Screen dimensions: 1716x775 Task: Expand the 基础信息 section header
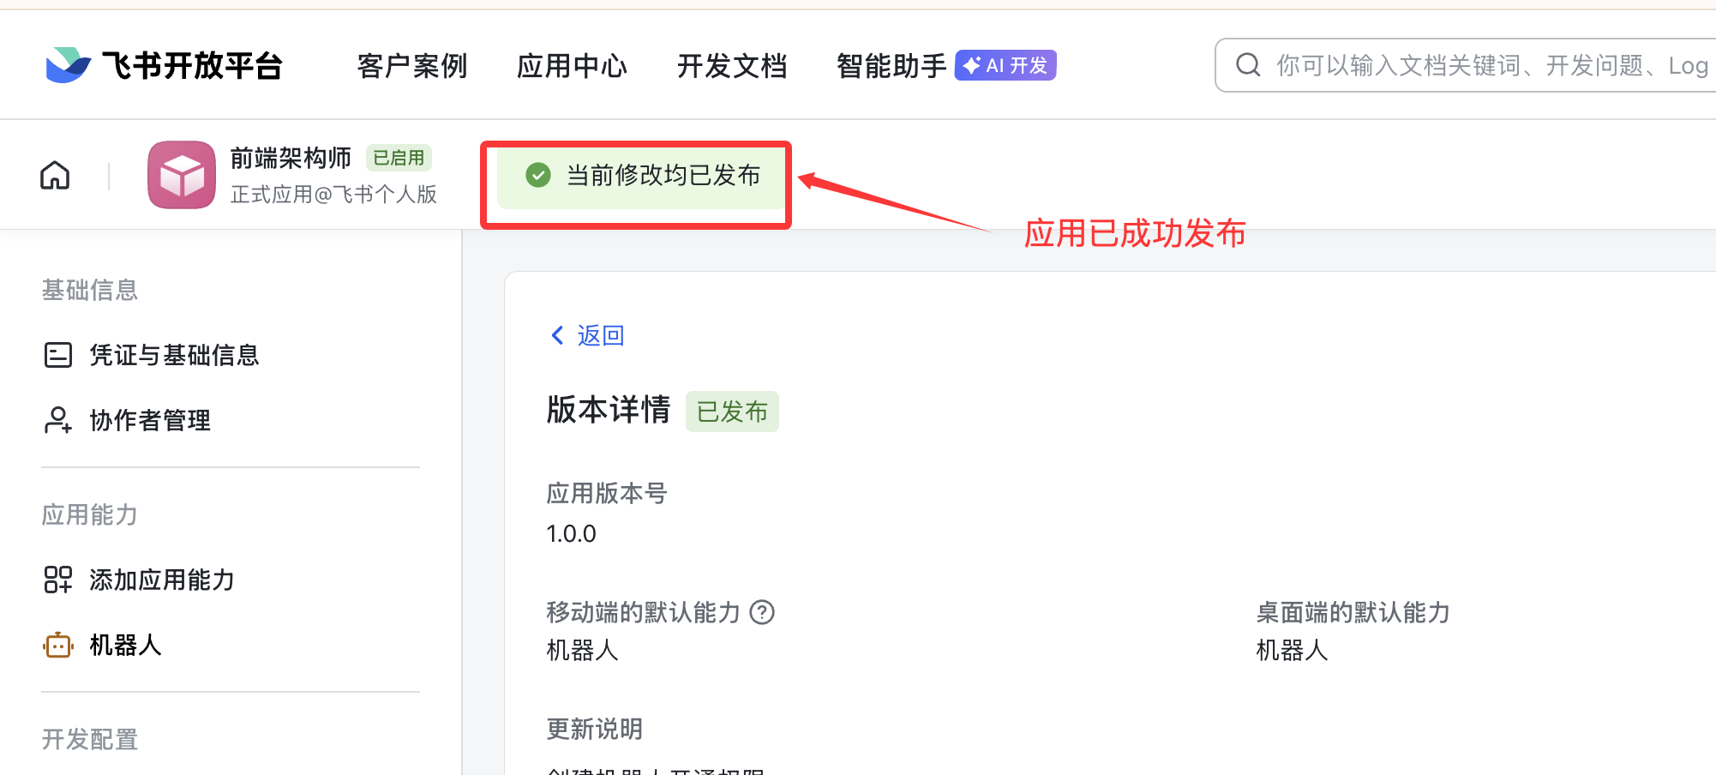coord(89,290)
